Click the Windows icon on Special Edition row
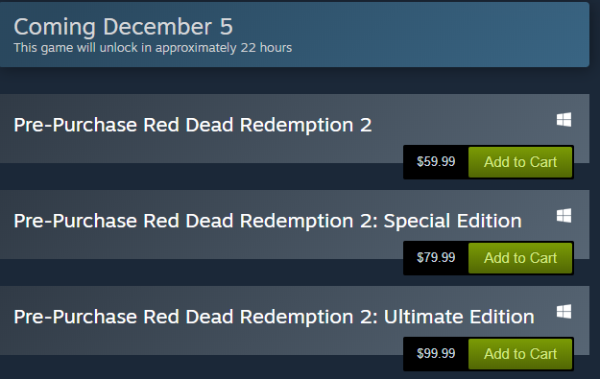 pos(564,216)
